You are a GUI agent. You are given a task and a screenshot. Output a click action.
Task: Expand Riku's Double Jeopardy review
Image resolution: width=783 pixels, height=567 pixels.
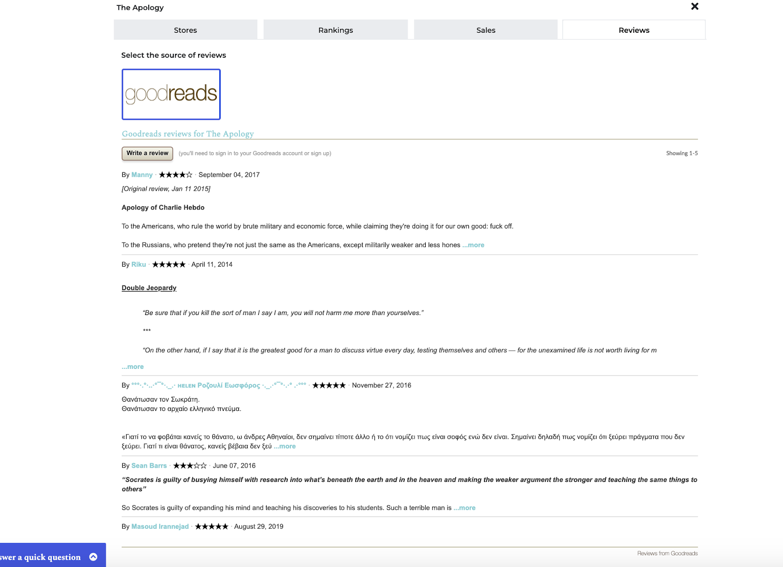[x=133, y=366]
